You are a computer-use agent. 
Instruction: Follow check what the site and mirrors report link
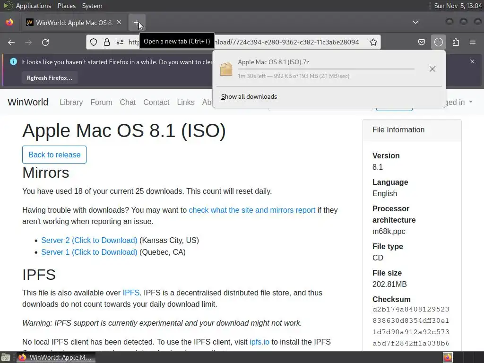point(252,210)
